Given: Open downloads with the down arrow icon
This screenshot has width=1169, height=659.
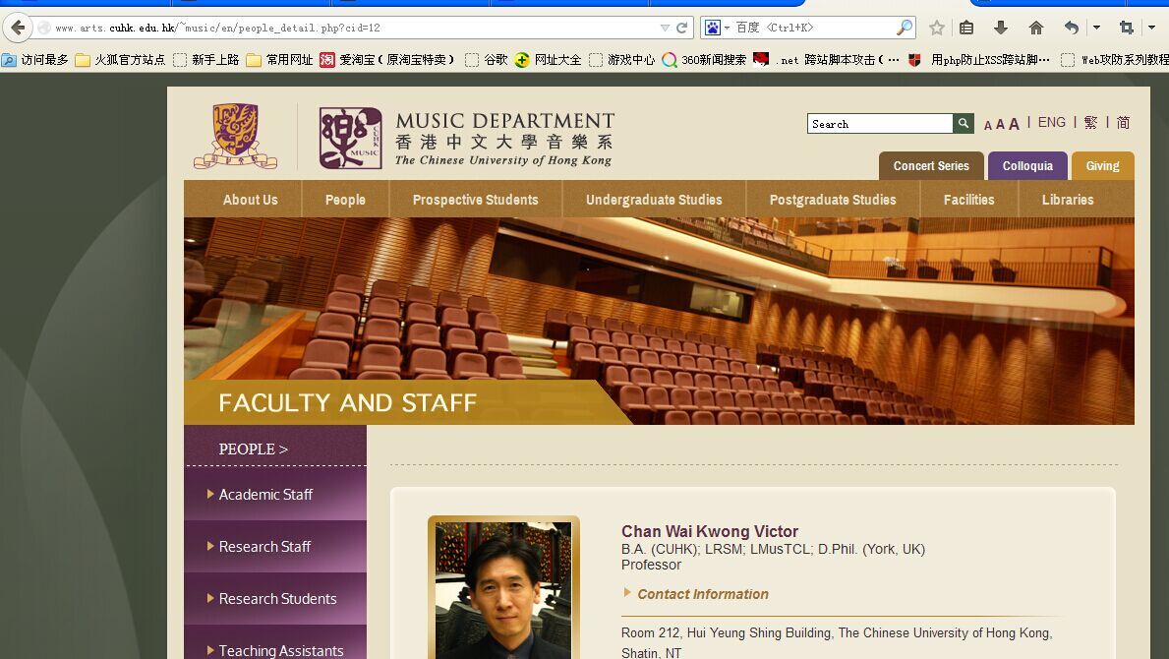Looking at the screenshot, I should (1001, 28).
